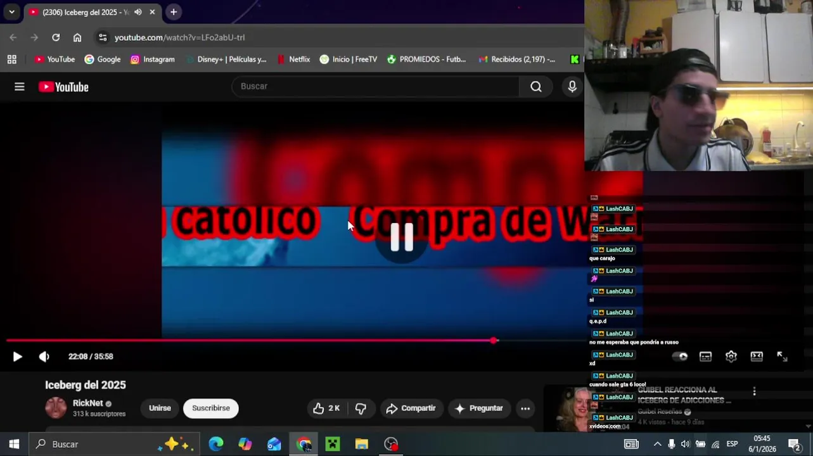
Task: Open the RickNet channel avatar
Action: coord(56,408)
